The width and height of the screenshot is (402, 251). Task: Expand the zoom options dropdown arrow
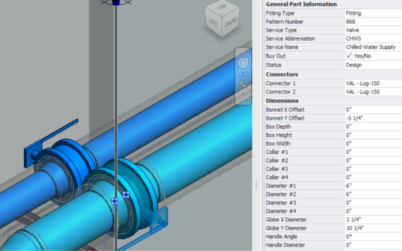pos(243,94)
